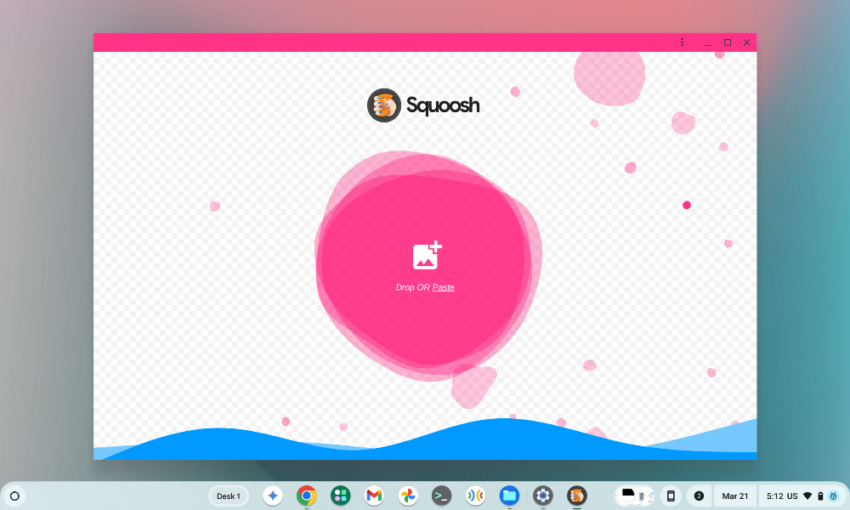This screenshot has width=850, height=510.
Task: Maximize the Squoosh window
Action: point(728,42)
